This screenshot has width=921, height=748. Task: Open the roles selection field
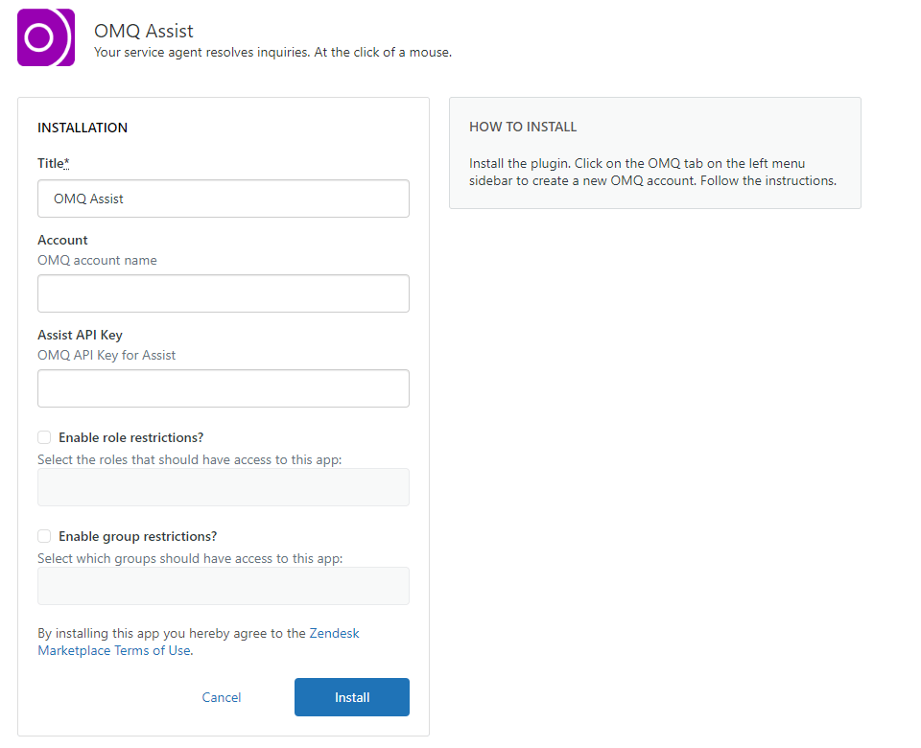(224, 487)
